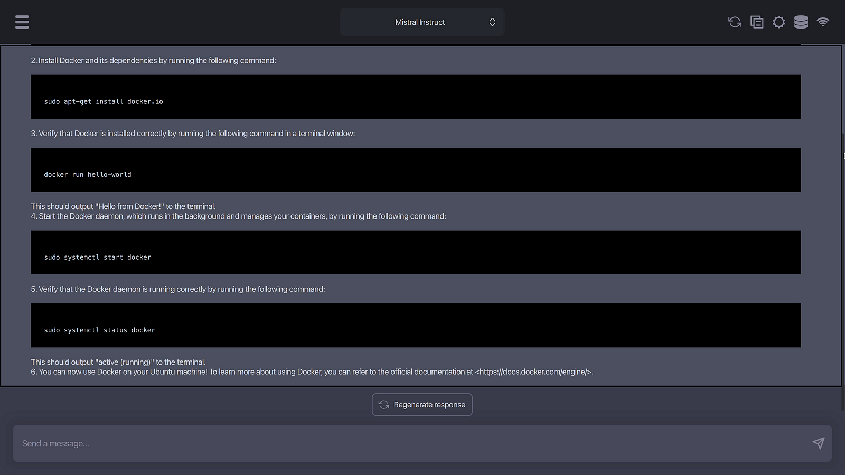Image resolution: width=845 pixels, height=475 pixels.
Task: Click the "Hello from Docker!" output sentence
Action: [x=123, y=206]
